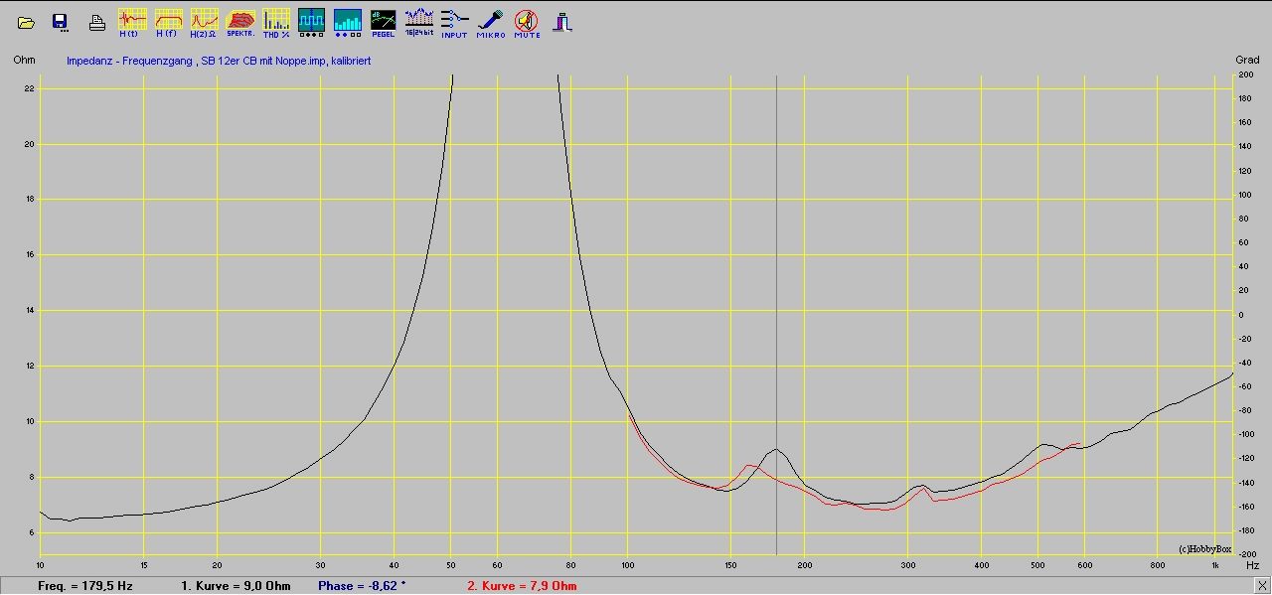Toggle the 16|24 bit resolution setting
The width and height of the screenshot is (1272, 595).
[419, 22]
